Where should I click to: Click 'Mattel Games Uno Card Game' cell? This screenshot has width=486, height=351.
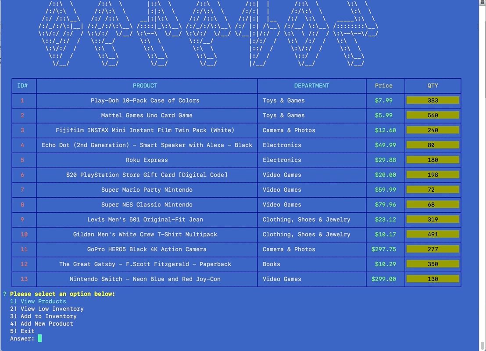point(147,116)
